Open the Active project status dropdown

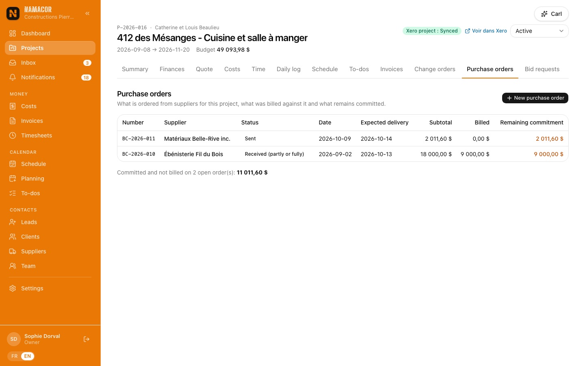click(x=539, y=31)
